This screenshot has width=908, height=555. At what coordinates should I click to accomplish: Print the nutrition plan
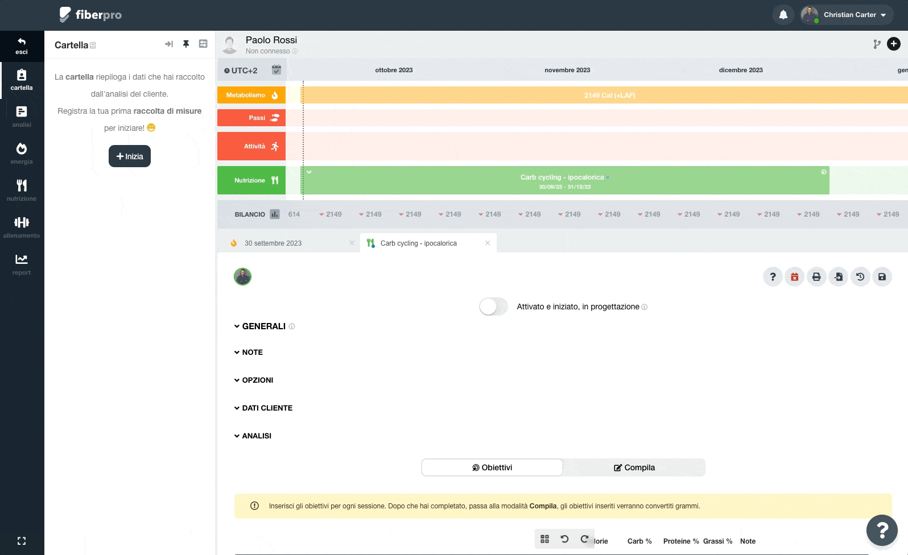816,277
